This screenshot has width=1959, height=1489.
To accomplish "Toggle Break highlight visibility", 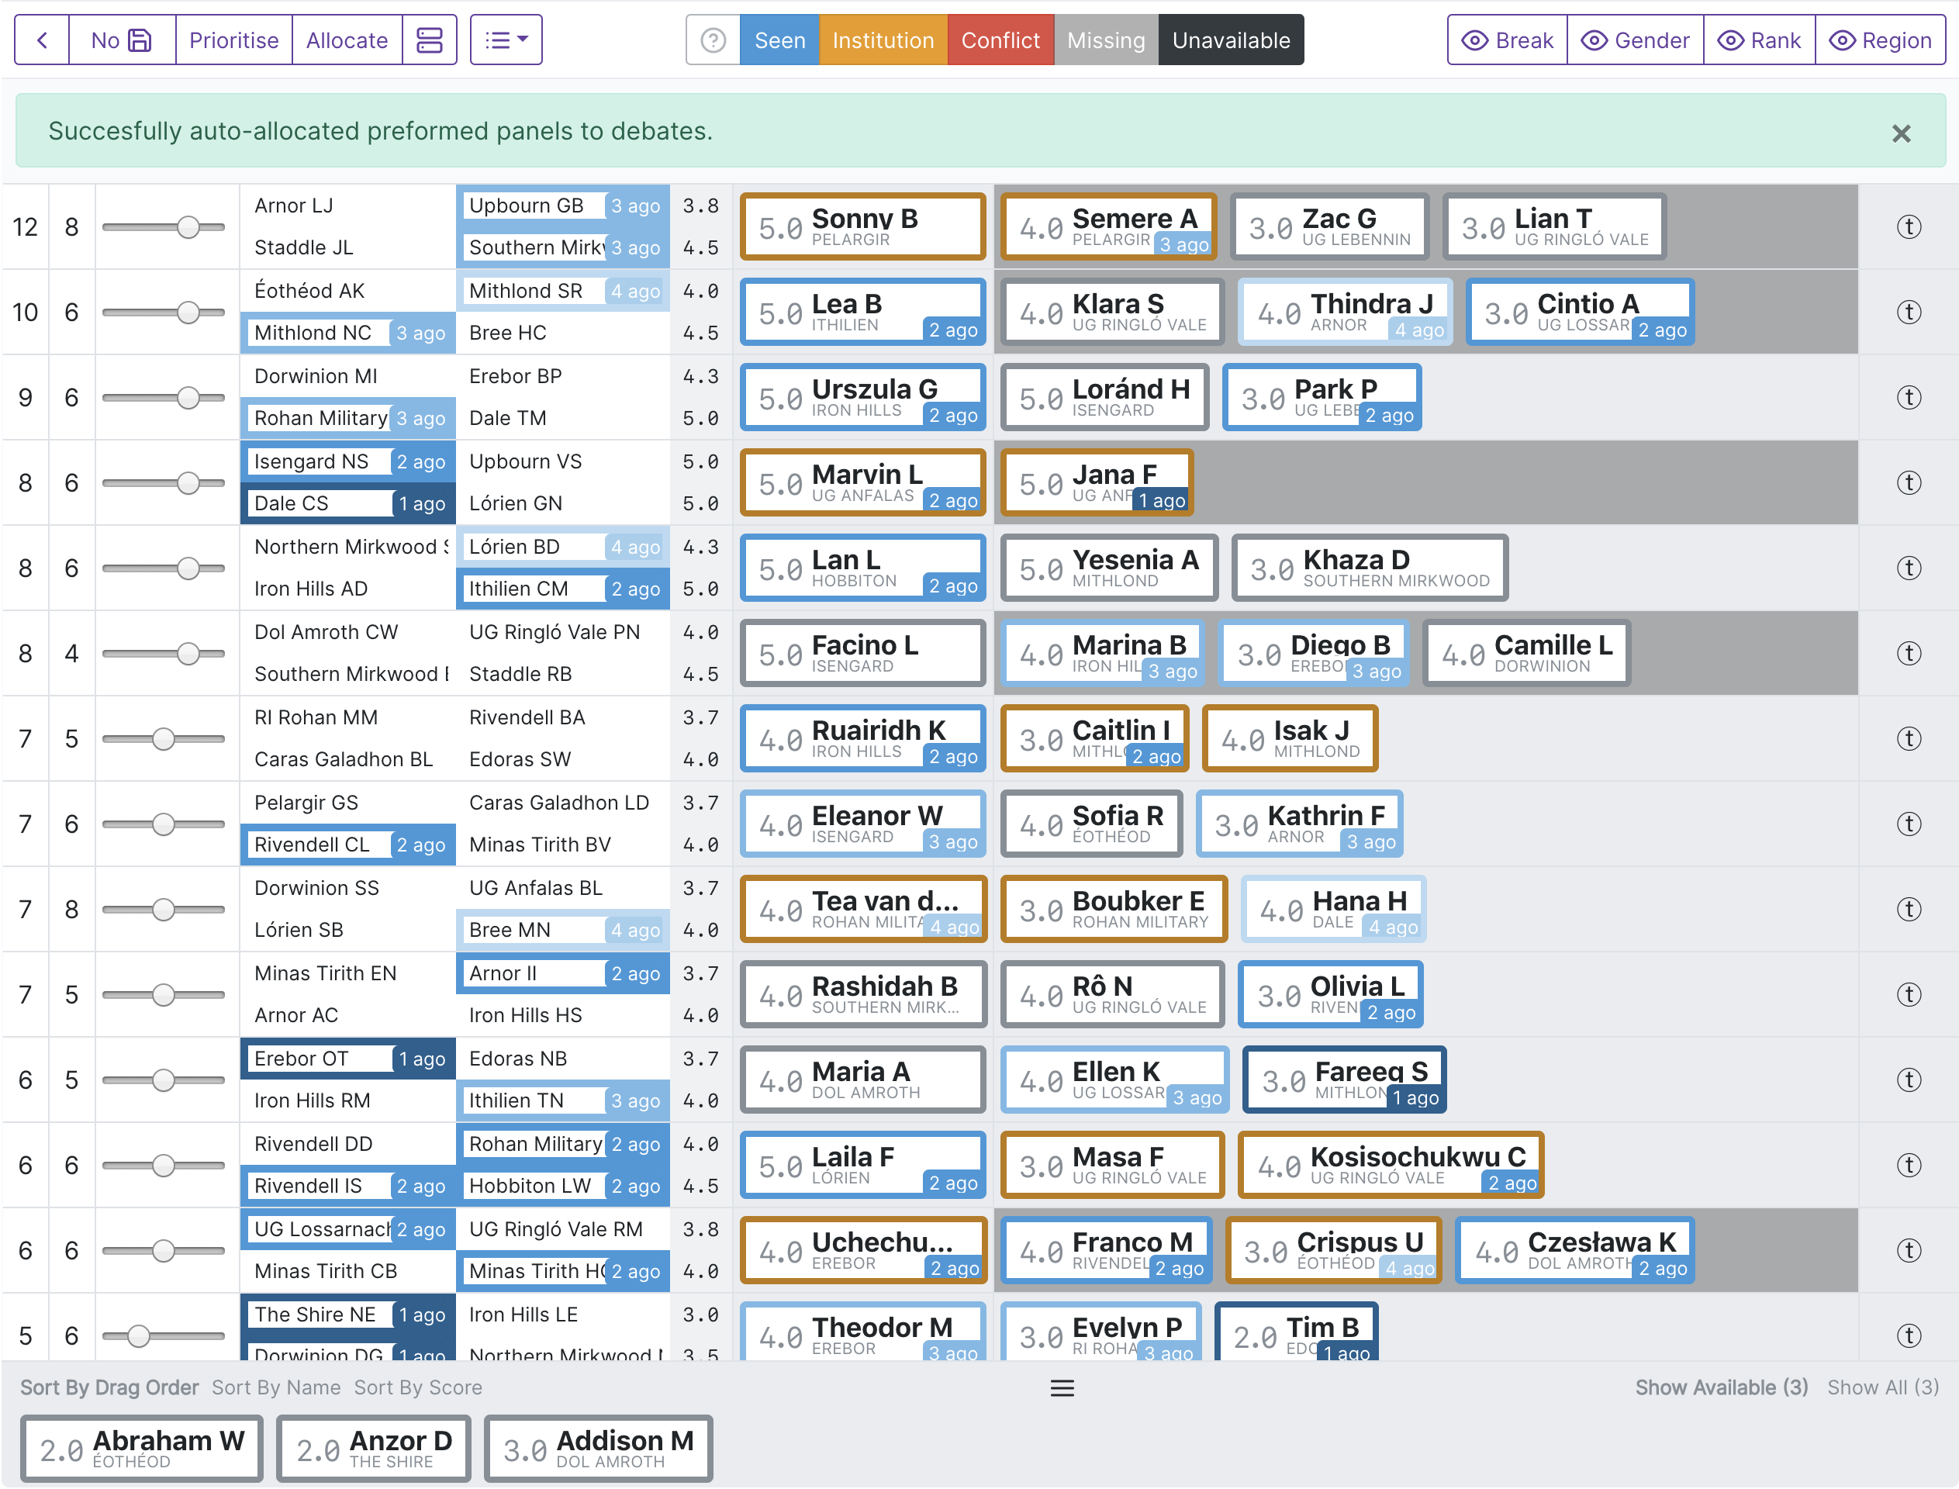I will point(1507,40).
